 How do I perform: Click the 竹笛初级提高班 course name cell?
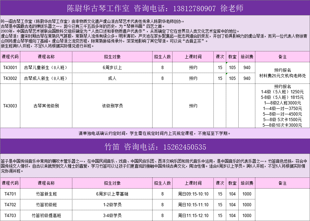click(x=46, y=216)
